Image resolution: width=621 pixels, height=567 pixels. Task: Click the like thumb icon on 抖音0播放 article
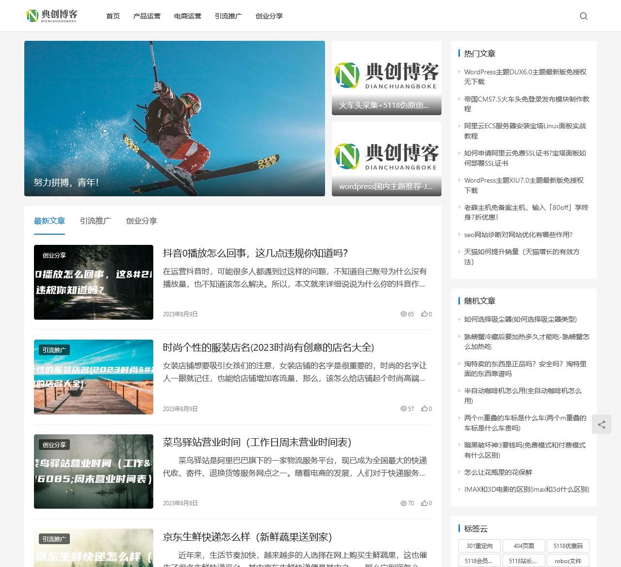(424, 314)
